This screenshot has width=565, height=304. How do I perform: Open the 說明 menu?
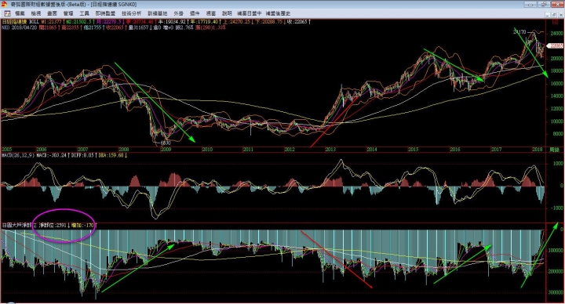tap(227, 13)
